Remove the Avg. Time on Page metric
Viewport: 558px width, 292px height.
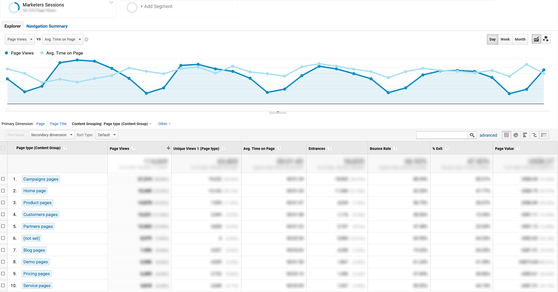tap(87, 39)
